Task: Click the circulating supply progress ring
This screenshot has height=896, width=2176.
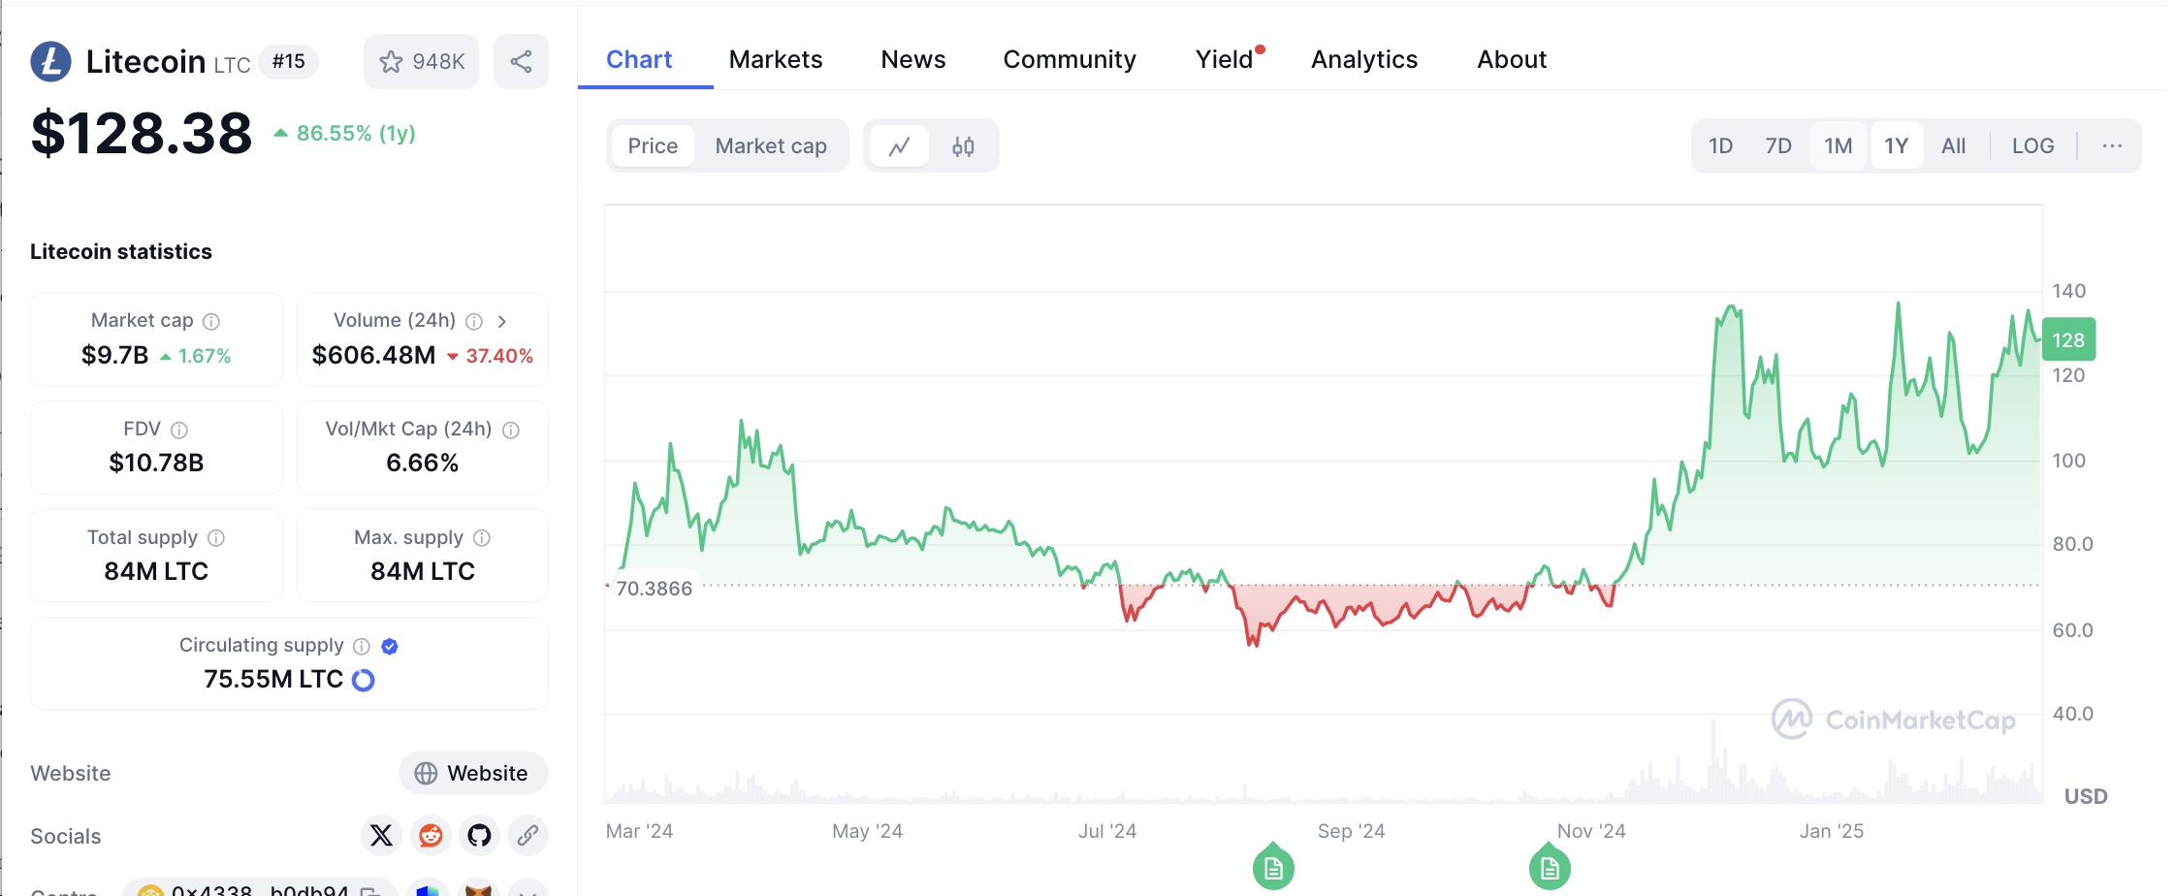Action: coord(364,680)
